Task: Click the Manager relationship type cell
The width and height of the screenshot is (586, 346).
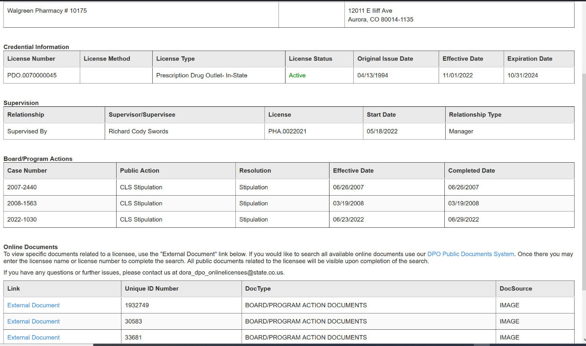Action: pos(509,131)
